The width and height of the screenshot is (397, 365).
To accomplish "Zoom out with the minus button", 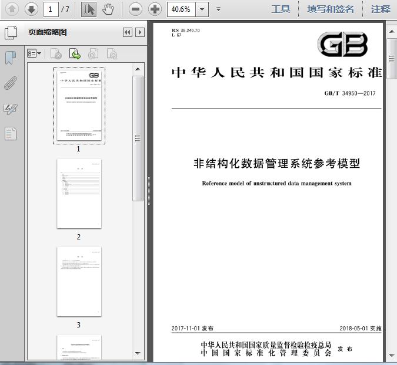I will tap(135, 9).
